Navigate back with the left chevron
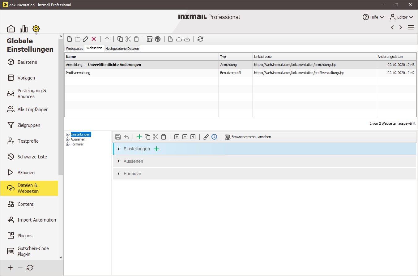 [392, 27]
